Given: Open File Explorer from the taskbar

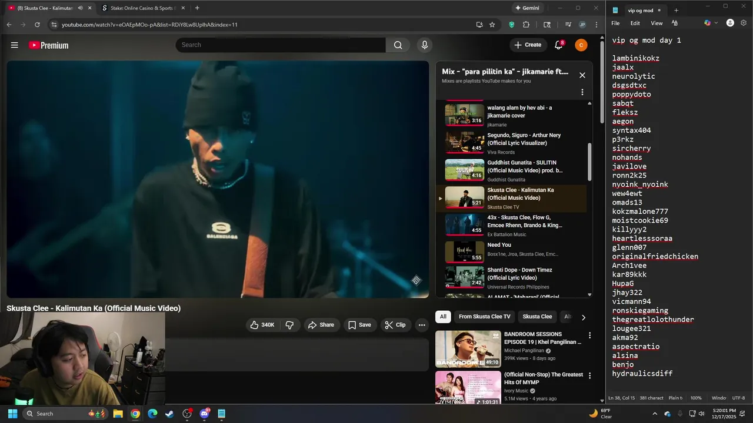Looking at the screenshot, I should point(118,414).
